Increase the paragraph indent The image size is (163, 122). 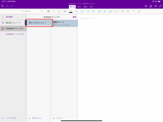click(x=99, y=11)
